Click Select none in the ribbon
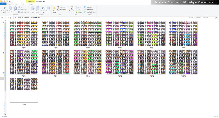 point(90,10)
